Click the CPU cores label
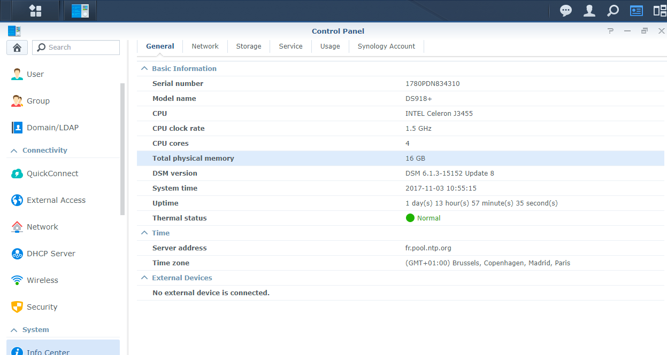The height and width of the screenshot is (355, 667). point(171,144)
